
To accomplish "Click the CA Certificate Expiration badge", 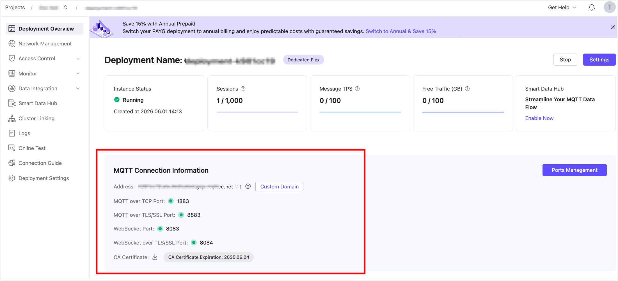I will click(x=209, y=257).
